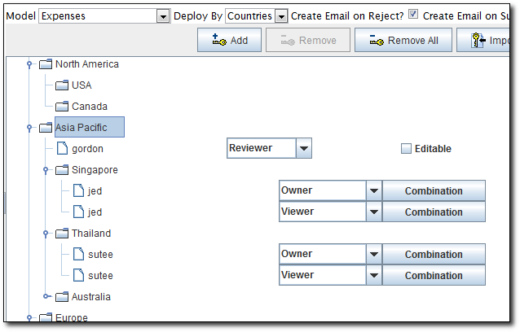The width and height of the screenshot is (520, 332).
Task: Open the Model Expenses dropdown
Action: pos(162,16)
